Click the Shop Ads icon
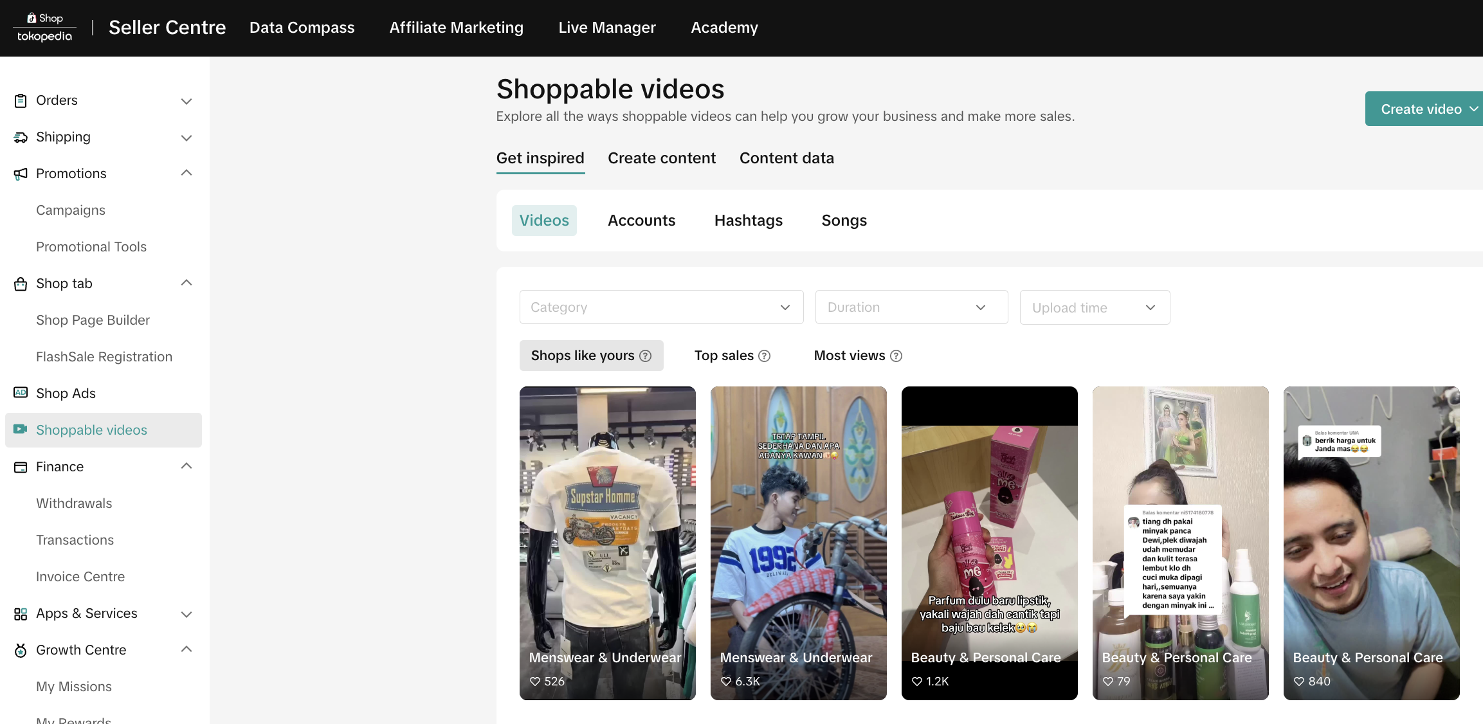 pos(21,393)
